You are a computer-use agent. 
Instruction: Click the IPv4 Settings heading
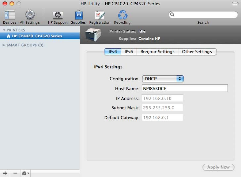click(108, 67)
